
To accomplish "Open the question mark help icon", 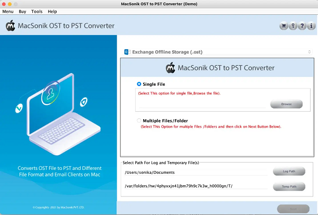I will coord(302,26).
